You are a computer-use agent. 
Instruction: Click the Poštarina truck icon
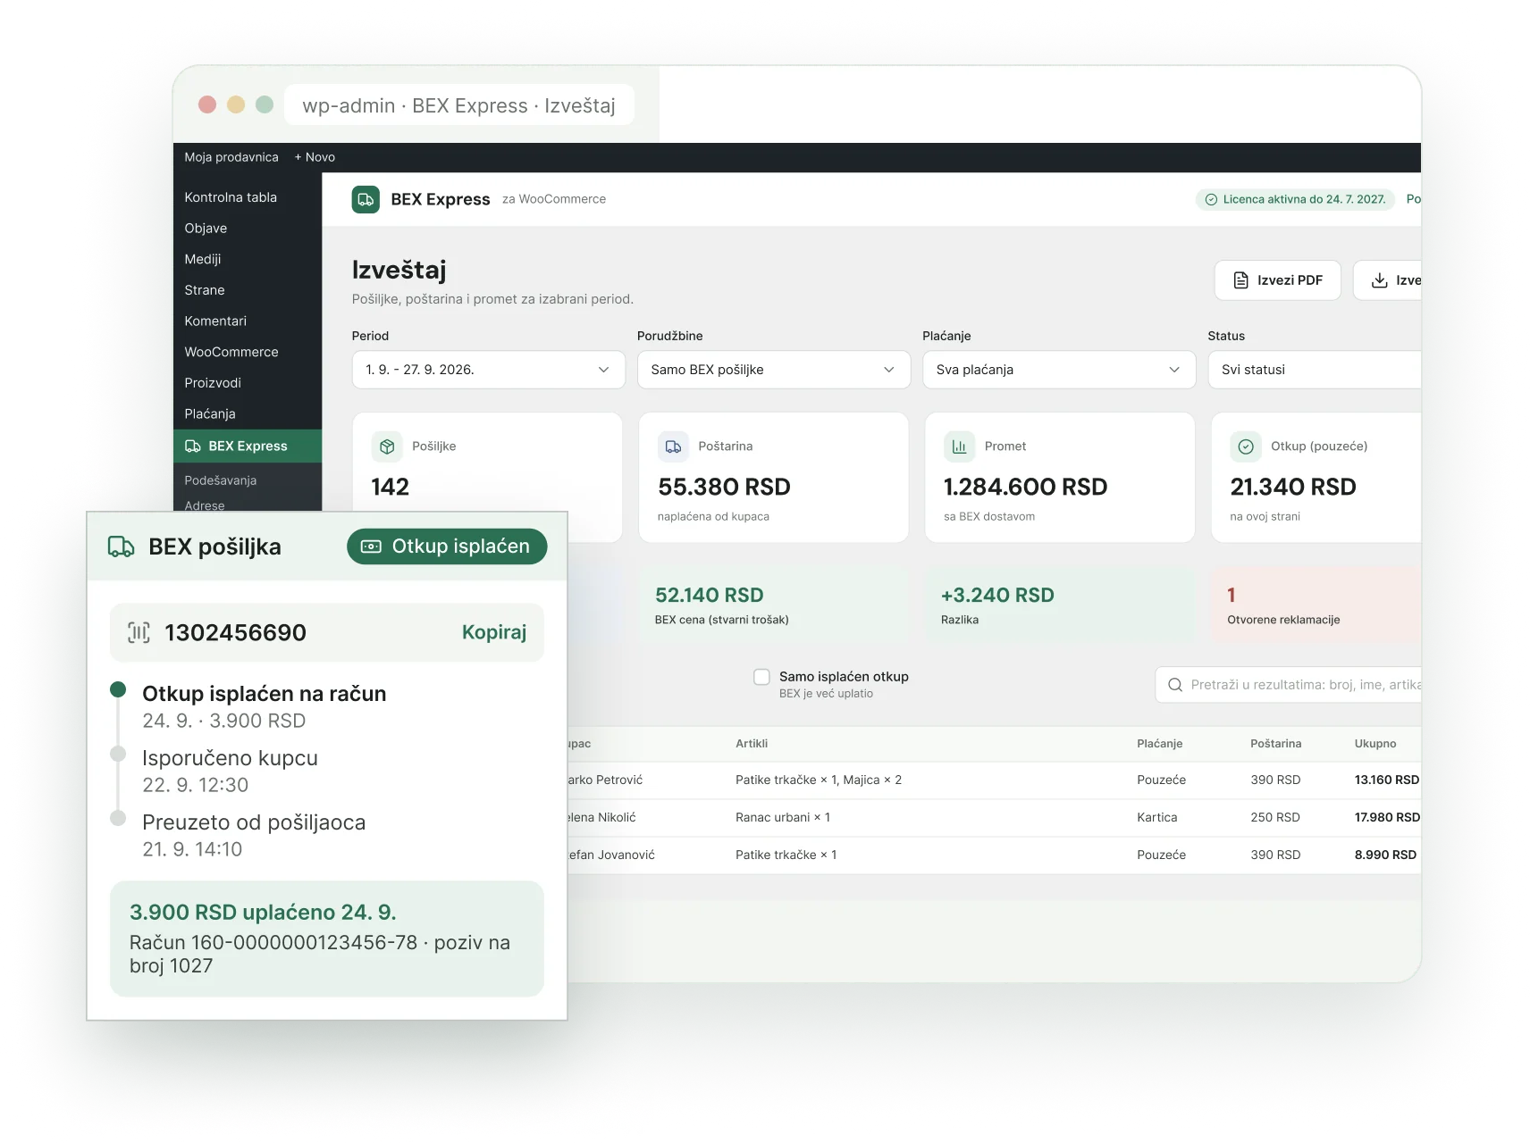[674, 446]
